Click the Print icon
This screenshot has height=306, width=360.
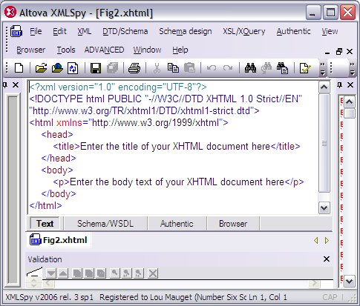point(134,68)
